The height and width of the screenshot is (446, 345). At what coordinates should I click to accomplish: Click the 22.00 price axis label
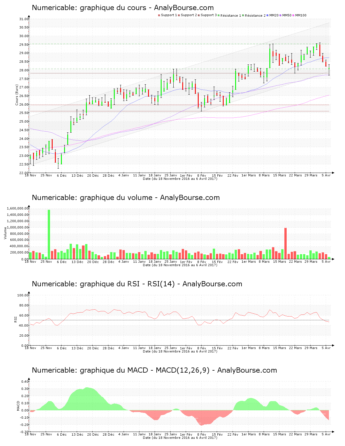pyautogui.click(x=24, y=173)
